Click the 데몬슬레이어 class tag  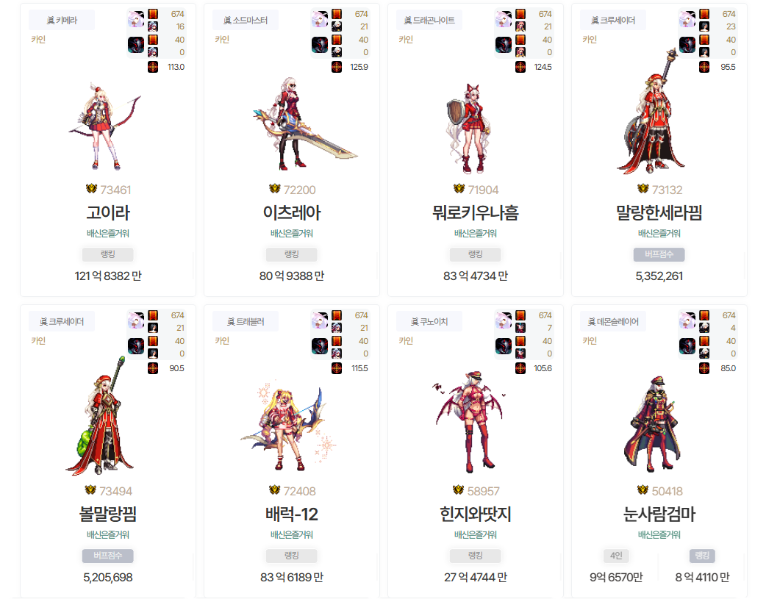point(613,322)
